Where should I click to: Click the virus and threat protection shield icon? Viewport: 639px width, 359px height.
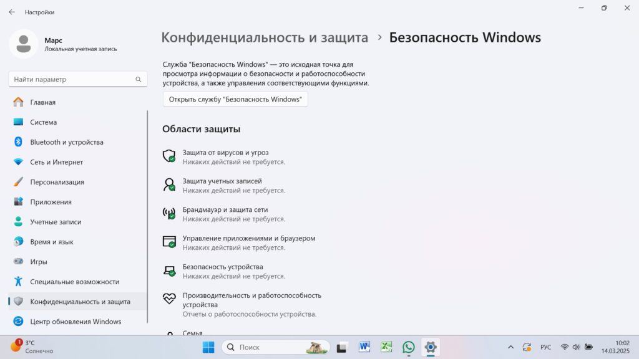(x=169, y=156)
